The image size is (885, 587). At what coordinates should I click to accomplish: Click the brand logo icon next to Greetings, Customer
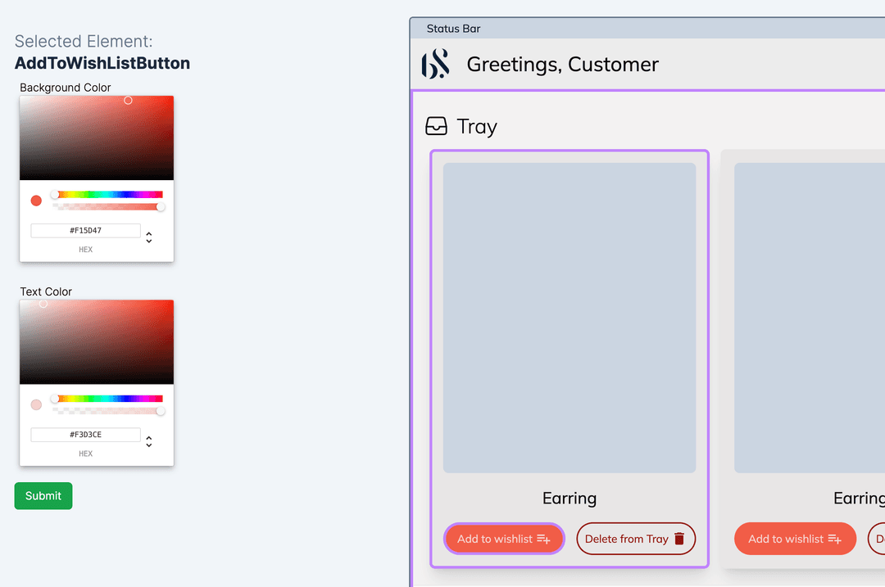coord(435,64)
